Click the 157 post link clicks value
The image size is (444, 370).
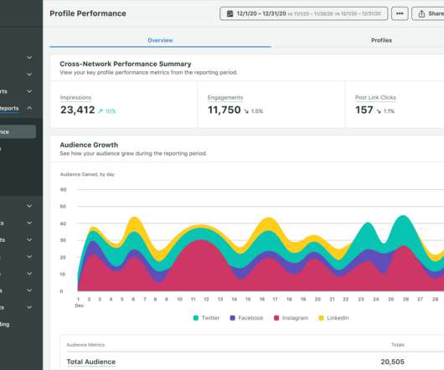pos(364,110)
